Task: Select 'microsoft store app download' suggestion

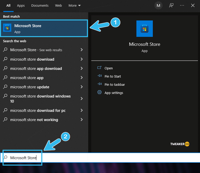Action: click(x=36, y=69)
